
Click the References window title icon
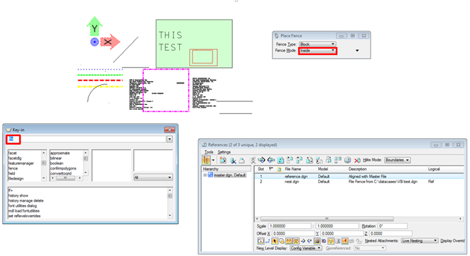pos(204,145)
